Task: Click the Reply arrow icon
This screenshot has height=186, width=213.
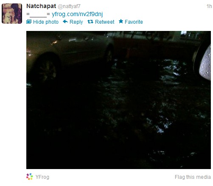Action: pyautogui.click(x=65, y=22)
